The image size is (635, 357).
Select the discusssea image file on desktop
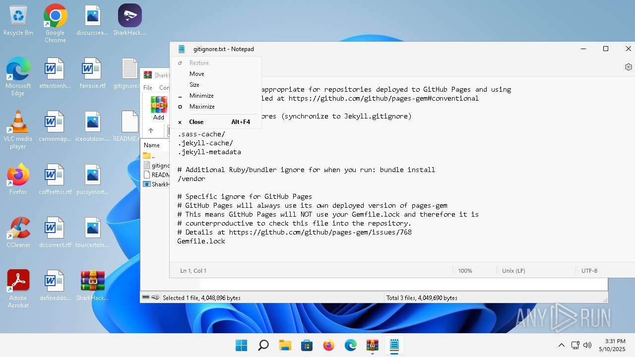click(x=92, y=21)
